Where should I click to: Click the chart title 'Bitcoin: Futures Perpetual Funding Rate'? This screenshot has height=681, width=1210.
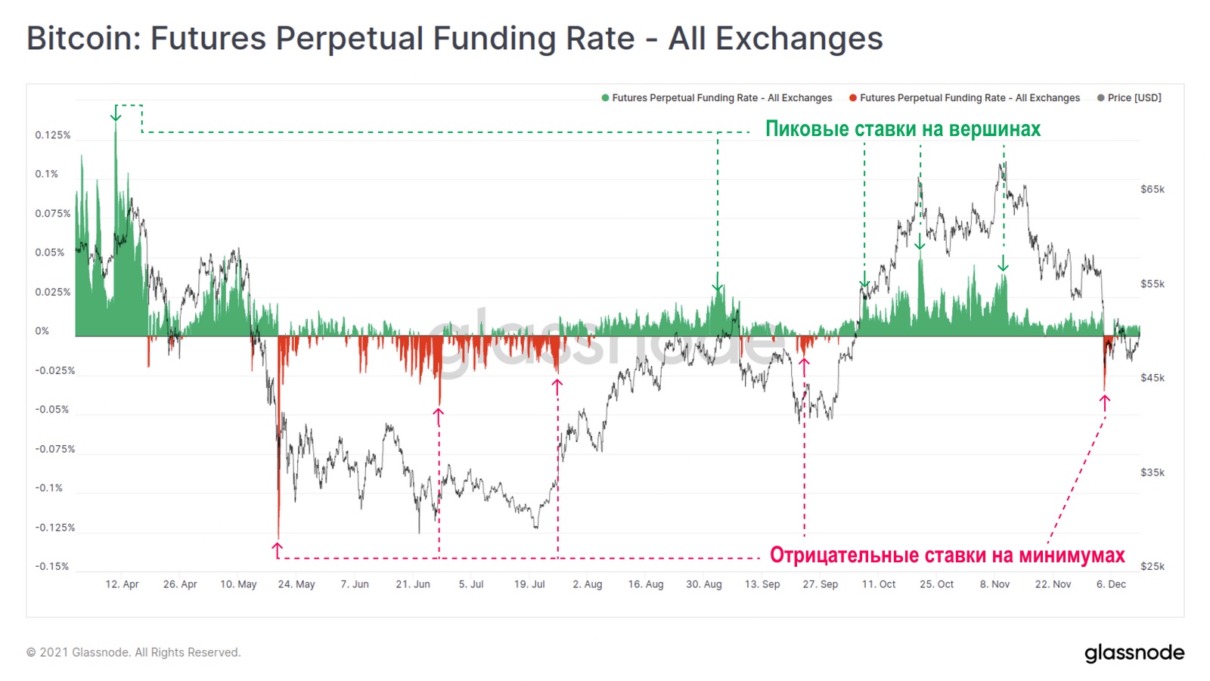pyautogui.click(x=330, y=39)
